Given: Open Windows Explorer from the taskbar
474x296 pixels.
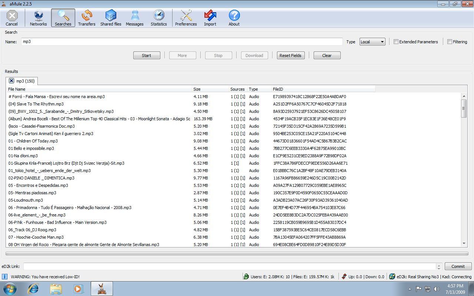Looking at the screenshot, I should point(56,289).
